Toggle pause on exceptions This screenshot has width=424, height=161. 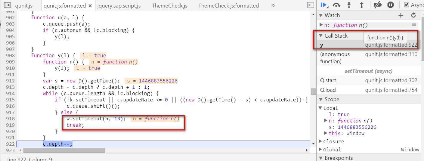(x=391, y=5)
